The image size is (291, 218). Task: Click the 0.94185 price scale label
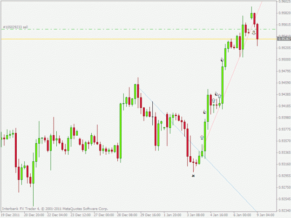tap(284, 106)
